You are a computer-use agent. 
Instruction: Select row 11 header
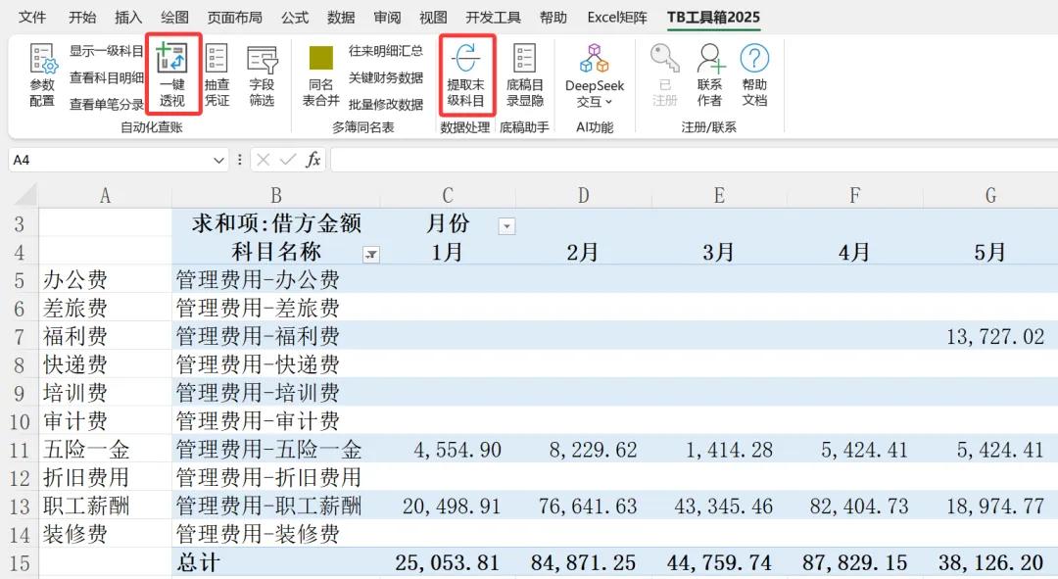pos(20,450)
